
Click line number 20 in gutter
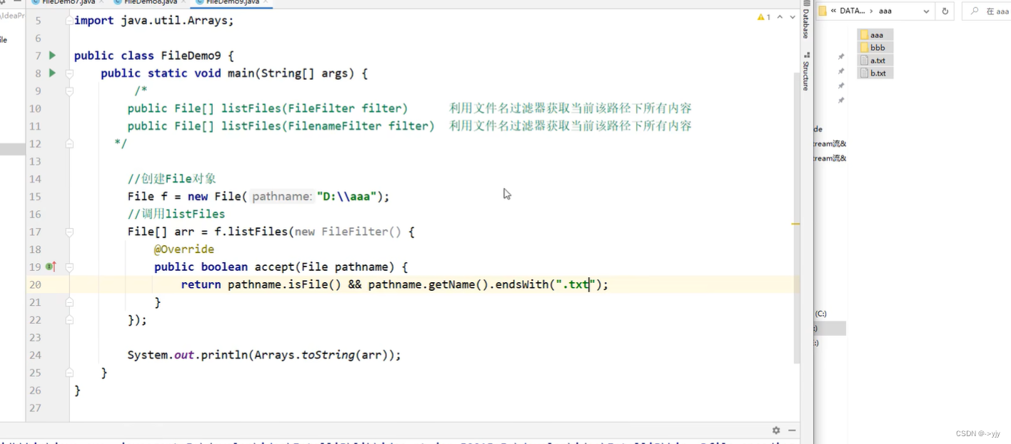click(35, 284)
